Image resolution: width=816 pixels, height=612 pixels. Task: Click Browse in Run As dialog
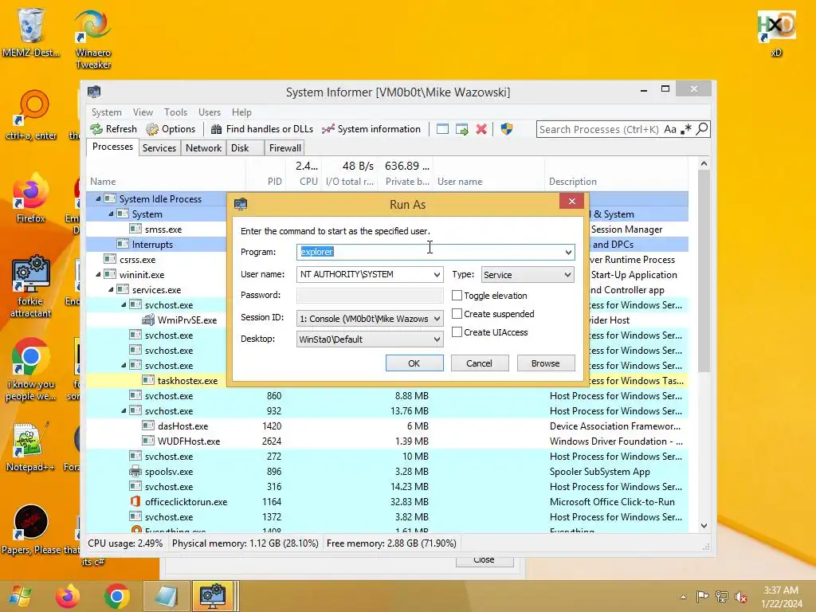(545, 363)
